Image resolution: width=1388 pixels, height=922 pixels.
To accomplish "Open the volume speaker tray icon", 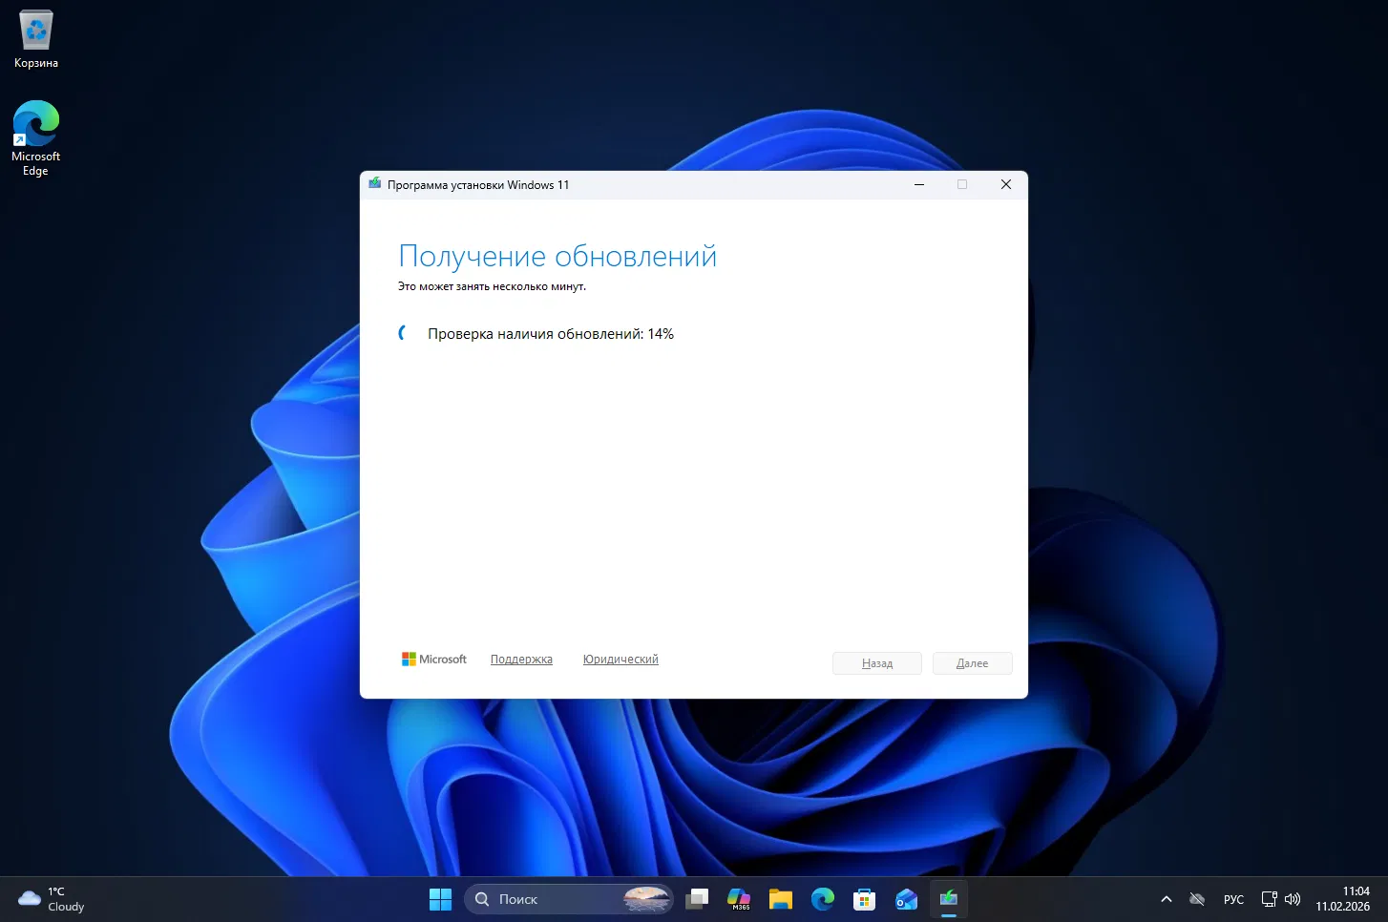I will click(x=1293, y=899).
